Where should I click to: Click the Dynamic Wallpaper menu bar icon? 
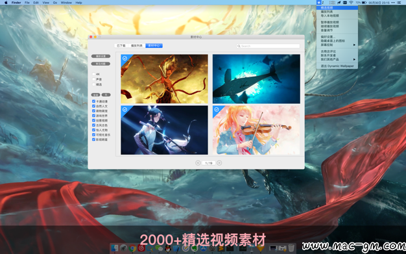(319, 3)
